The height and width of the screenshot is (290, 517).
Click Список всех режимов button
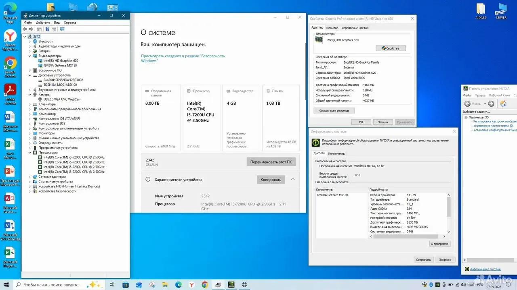point(334,110)
